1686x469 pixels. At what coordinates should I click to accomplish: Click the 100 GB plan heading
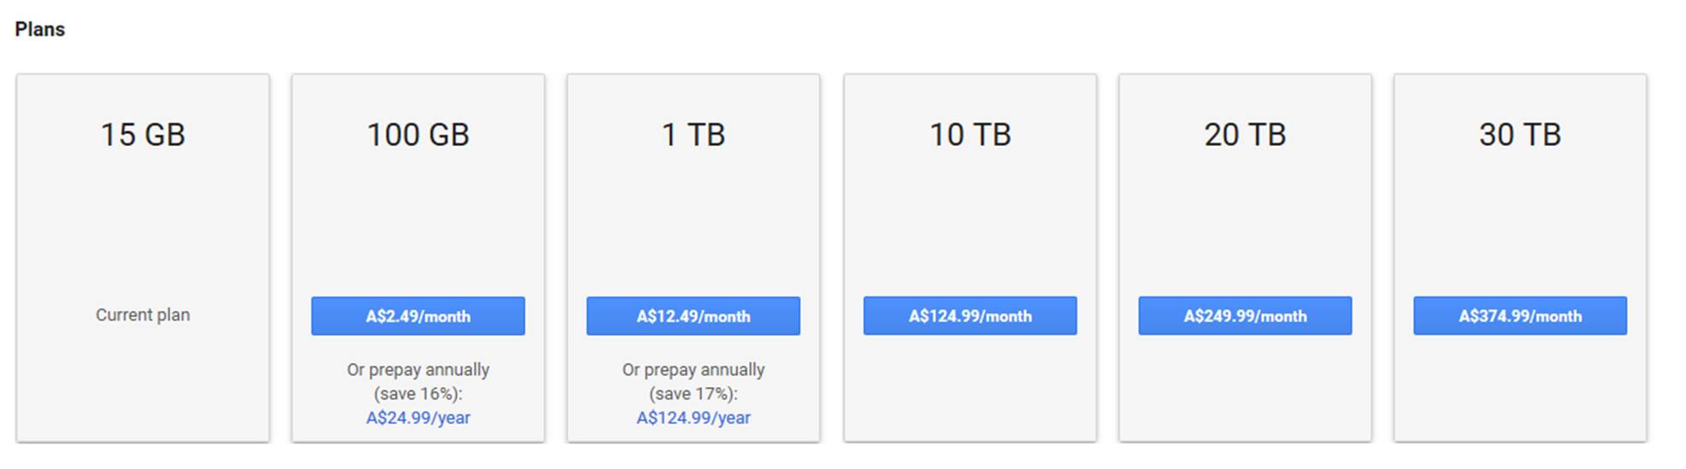point(418,134)
